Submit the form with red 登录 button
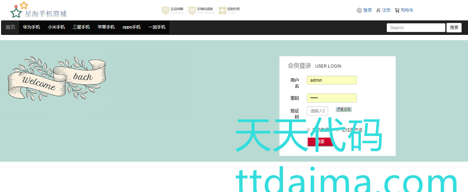 pyautogui.click(x=320, y=142)
